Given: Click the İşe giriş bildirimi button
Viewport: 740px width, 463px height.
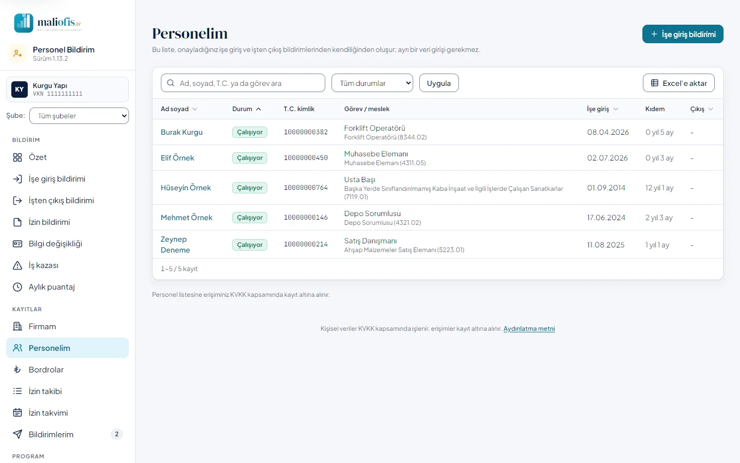Looking at the screenshot, I should 683,34.
